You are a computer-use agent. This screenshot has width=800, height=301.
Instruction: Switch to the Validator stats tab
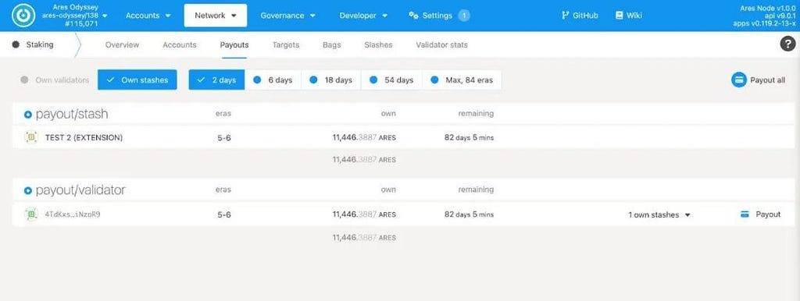pos(442,44)
